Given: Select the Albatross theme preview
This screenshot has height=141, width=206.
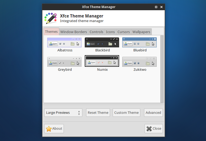Looking at the screenshot, I should [x=64, y=43].
